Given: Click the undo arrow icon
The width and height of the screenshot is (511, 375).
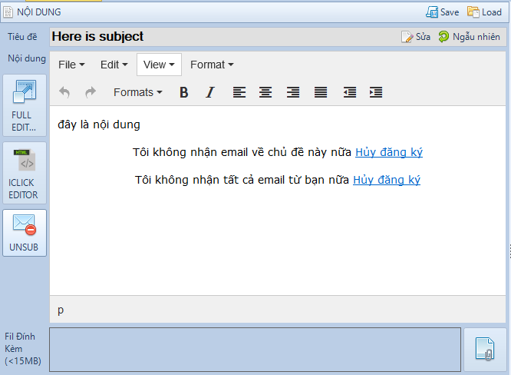Looking at the screenshot, I should [x=64, y=92].
